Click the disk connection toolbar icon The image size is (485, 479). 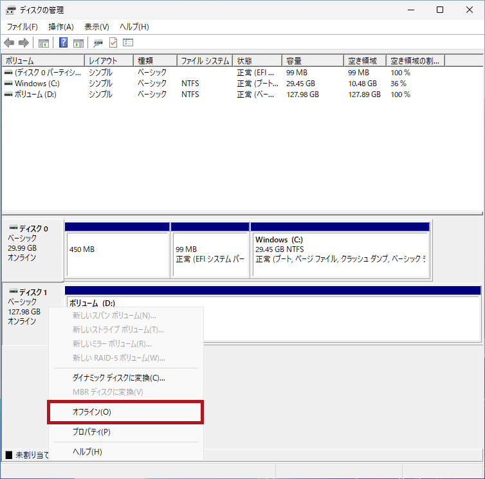tap(98, 43)
